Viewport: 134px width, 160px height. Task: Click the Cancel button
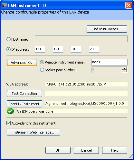click(86, 150)
